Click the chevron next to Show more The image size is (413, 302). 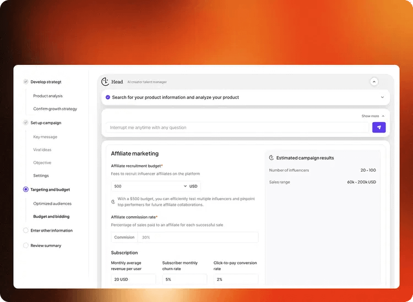[383, 116]
